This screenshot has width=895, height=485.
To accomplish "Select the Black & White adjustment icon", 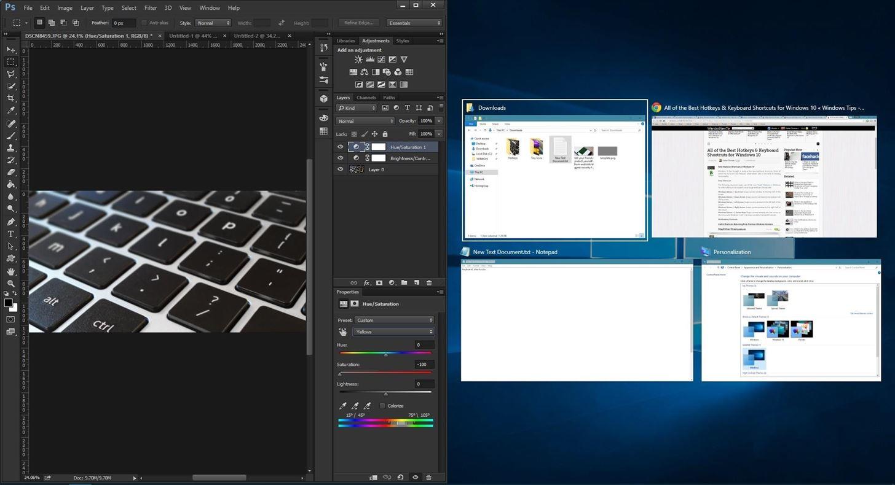I will coord(376,72).
